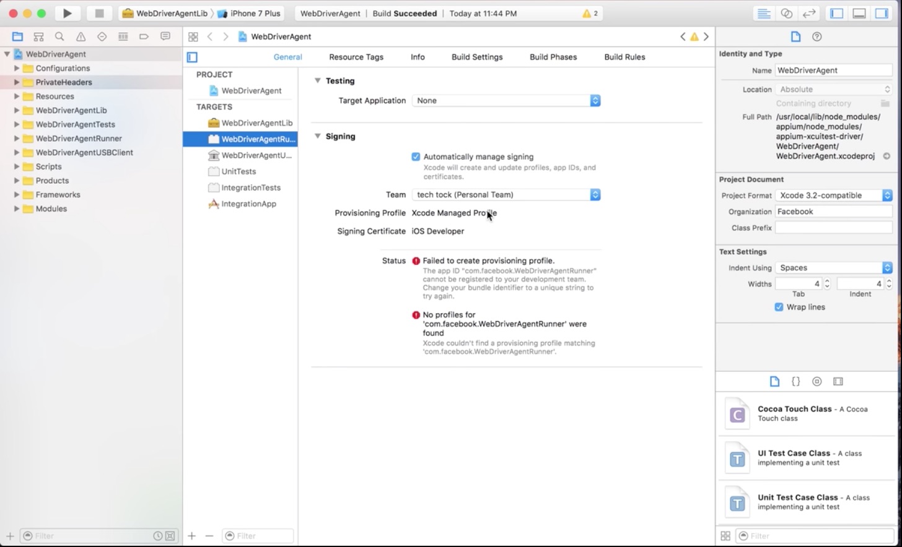The height and width of the screenshot is (547, 902).
Task: Toggle the project and targets list sidebar
Action: coord(192,57)
